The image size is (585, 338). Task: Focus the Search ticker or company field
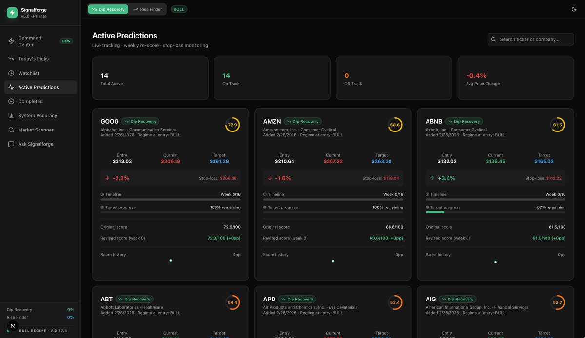coord(530,39)
